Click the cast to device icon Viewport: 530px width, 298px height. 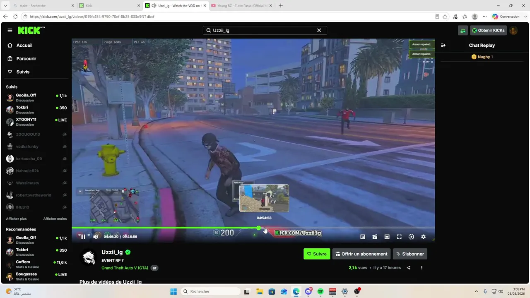(375, 237)
